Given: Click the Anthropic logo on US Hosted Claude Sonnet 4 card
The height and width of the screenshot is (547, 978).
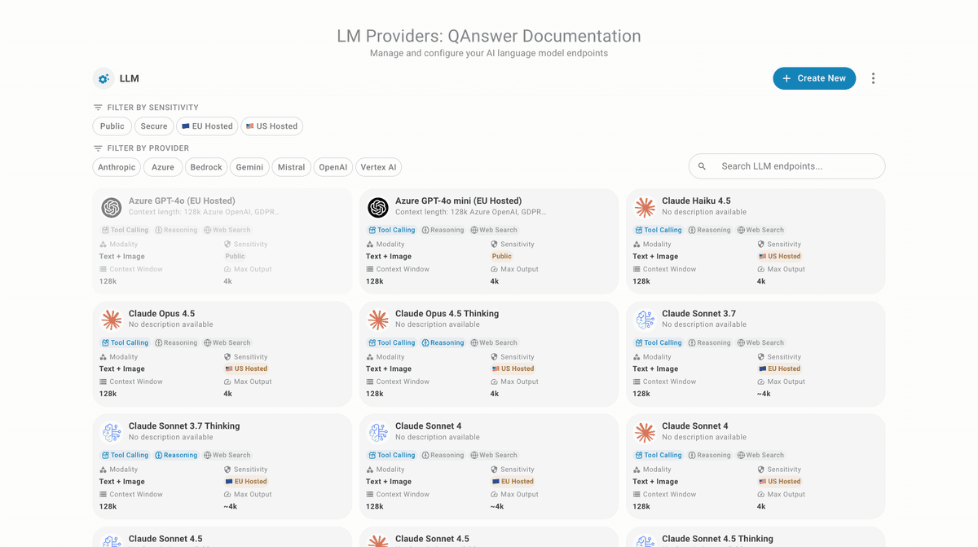Looking at the screenshot, I should pos(645,432).
